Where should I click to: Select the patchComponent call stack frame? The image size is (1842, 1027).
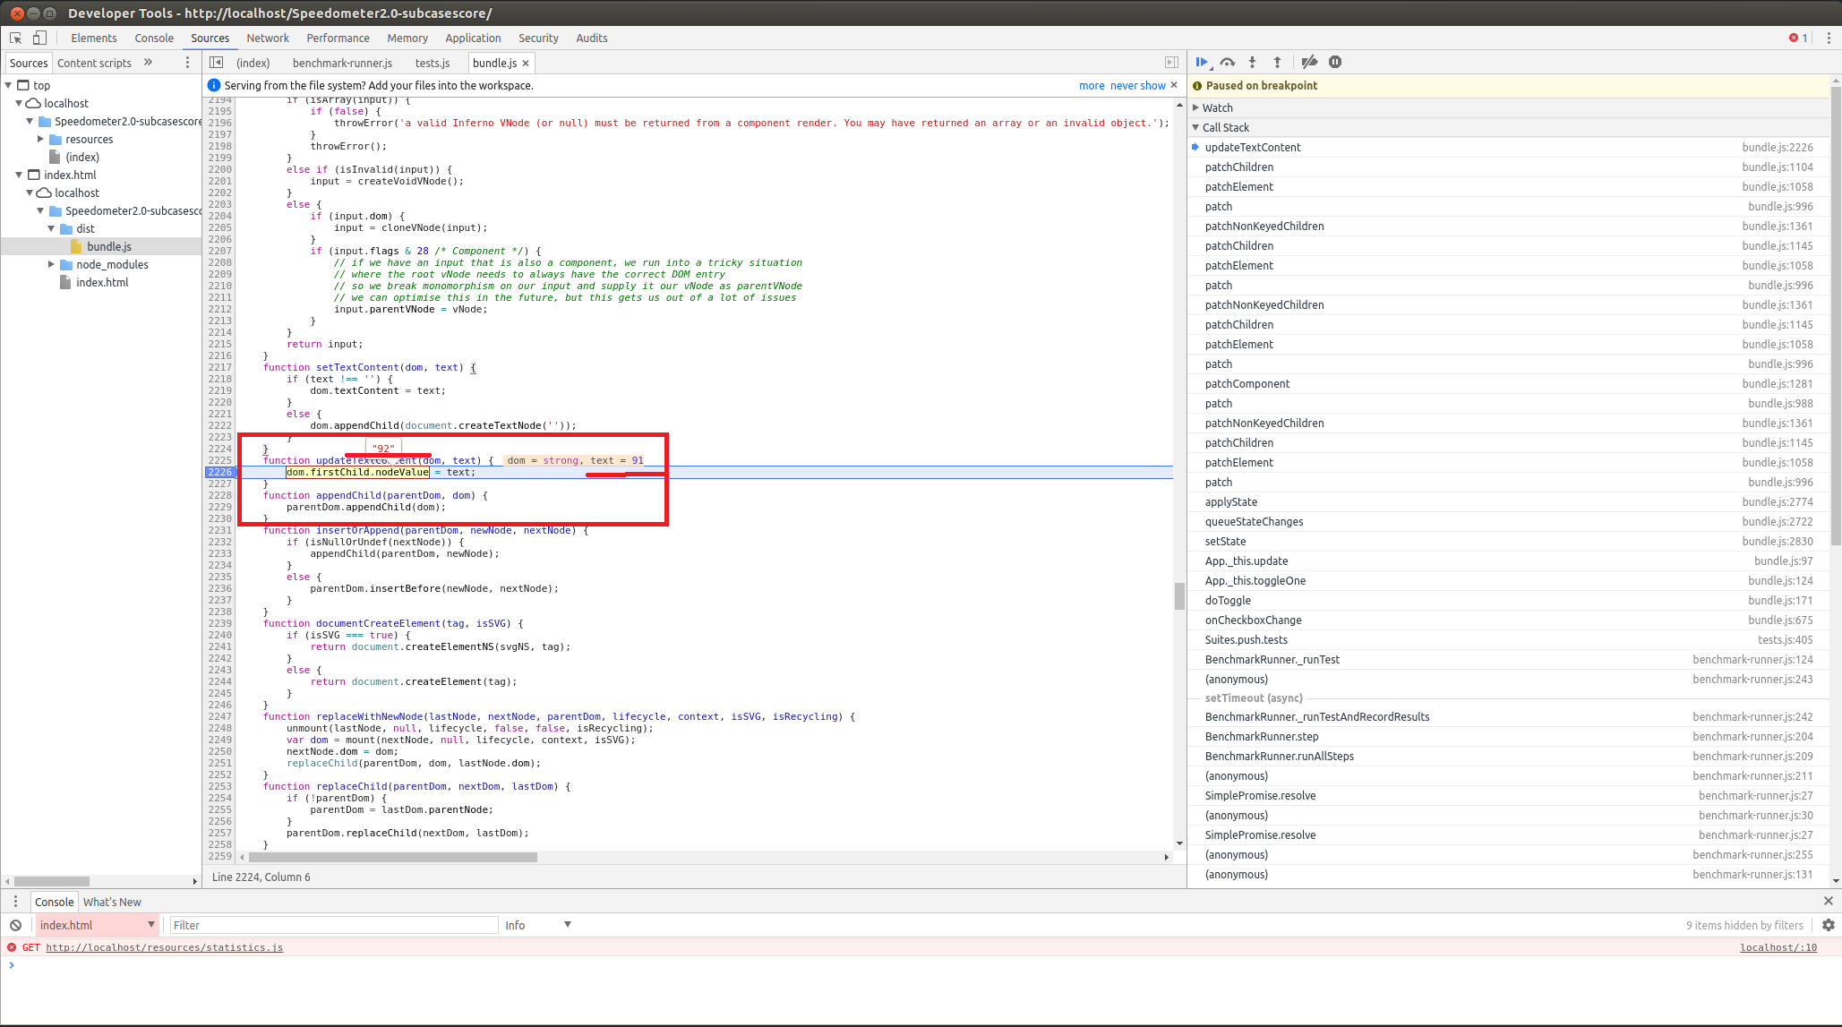click(x=1247, y=383)
